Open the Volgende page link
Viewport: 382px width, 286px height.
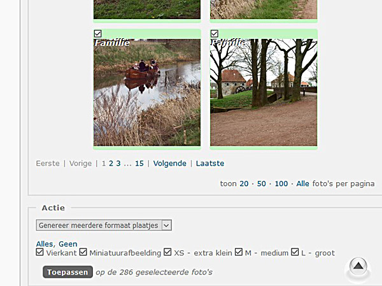coord(170,163)
